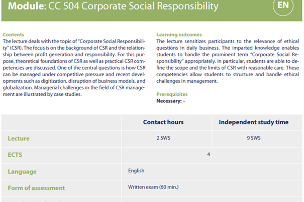Select the Contents section heading

14,35
